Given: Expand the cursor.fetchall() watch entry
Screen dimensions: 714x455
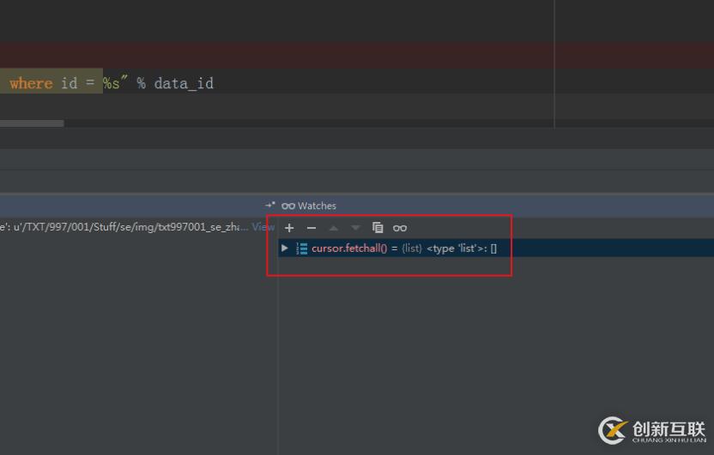Looking at the screenshot, I should (285, 248).
